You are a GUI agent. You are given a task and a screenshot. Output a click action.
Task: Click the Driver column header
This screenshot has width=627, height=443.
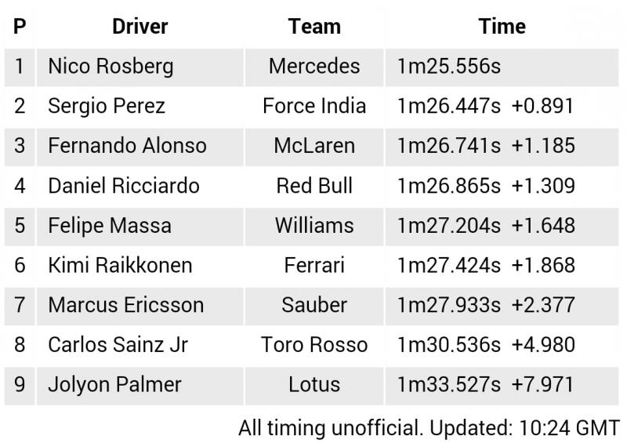(140, 27)
